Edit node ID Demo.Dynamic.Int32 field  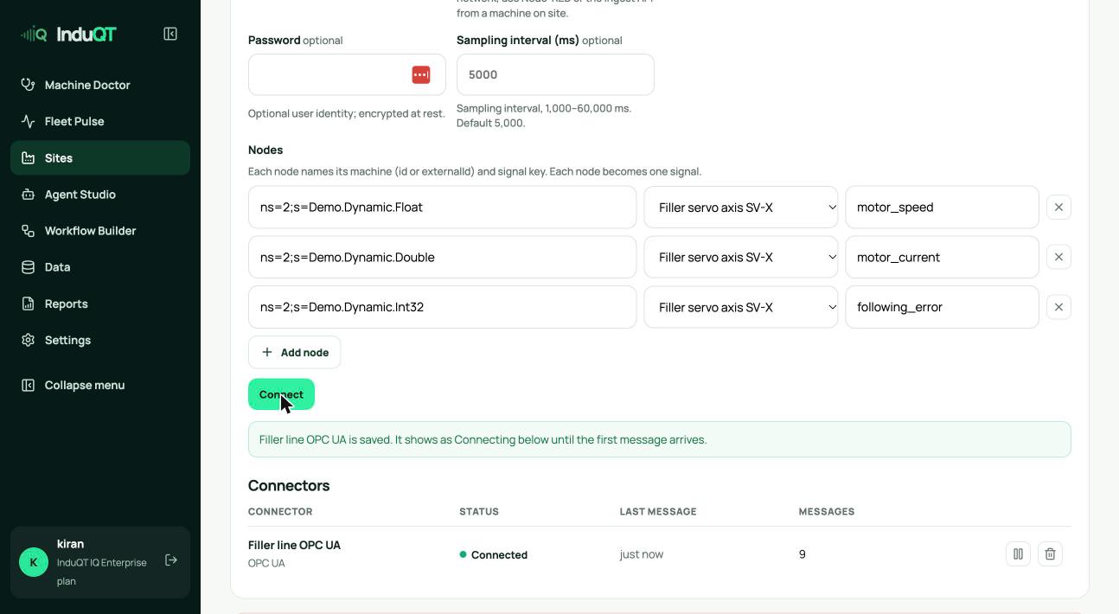(x=442, y=307)
